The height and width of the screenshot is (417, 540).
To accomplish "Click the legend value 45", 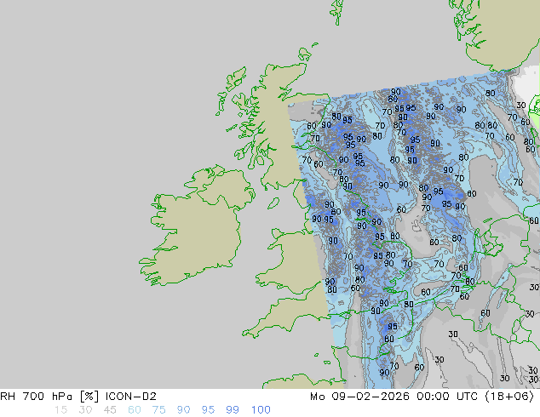I will pyautogui.click(x=110, y=410).
